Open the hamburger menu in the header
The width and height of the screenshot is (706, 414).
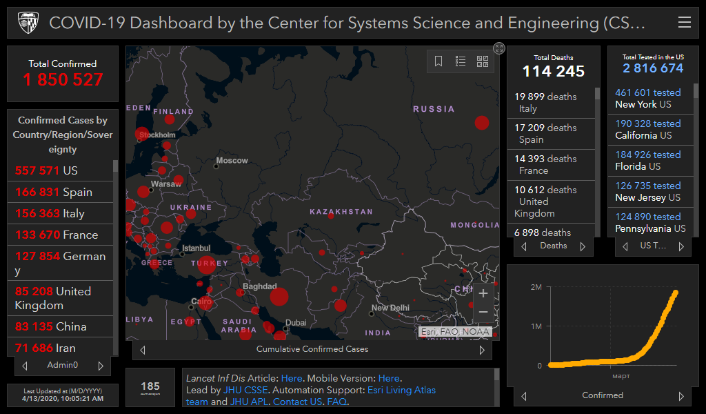pyautogui.click(x=684, y=23)
